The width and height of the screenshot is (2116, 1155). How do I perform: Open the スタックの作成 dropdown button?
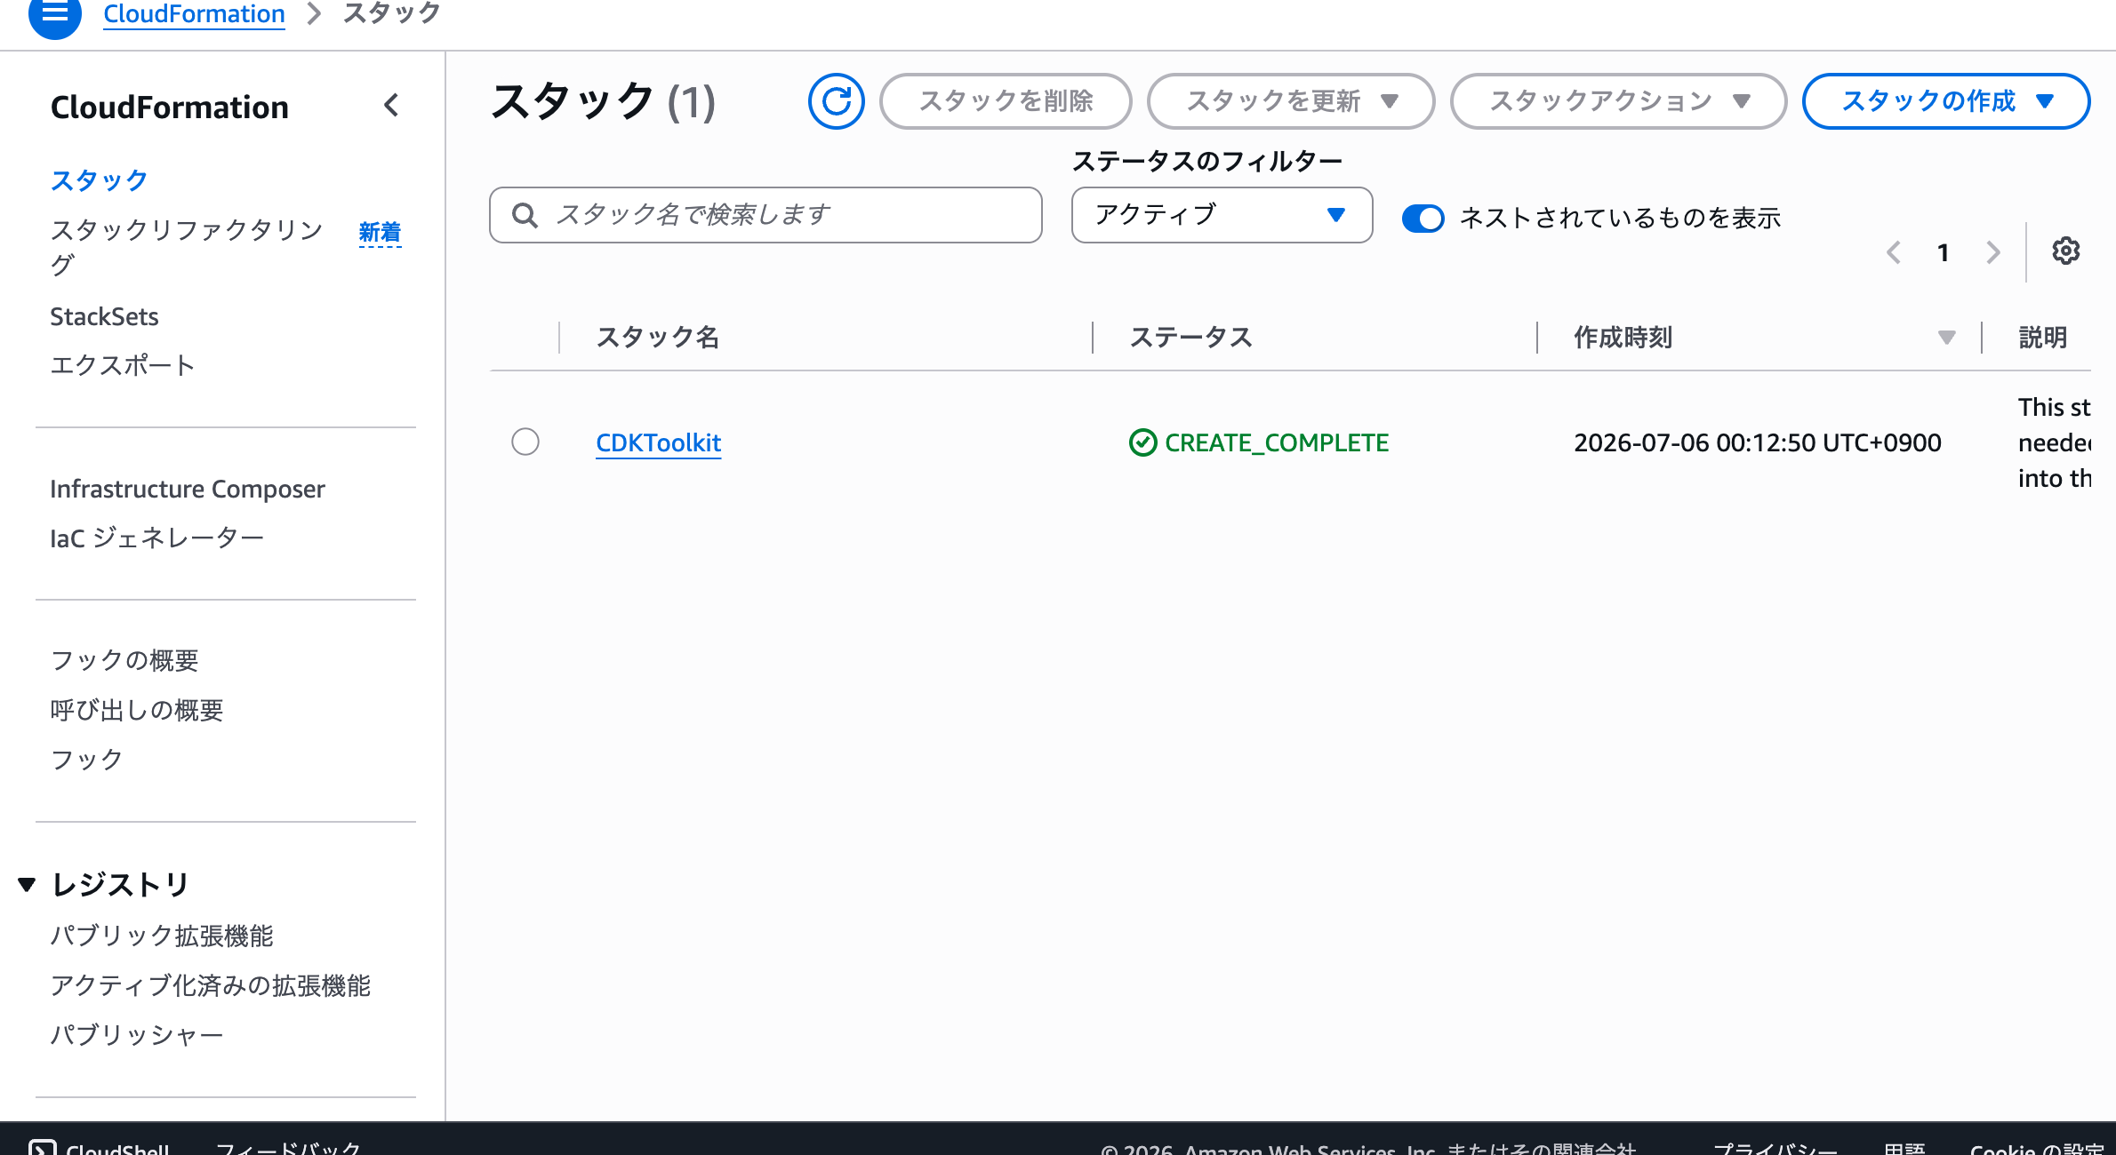pyautogui.click(x=1946, y=101)
